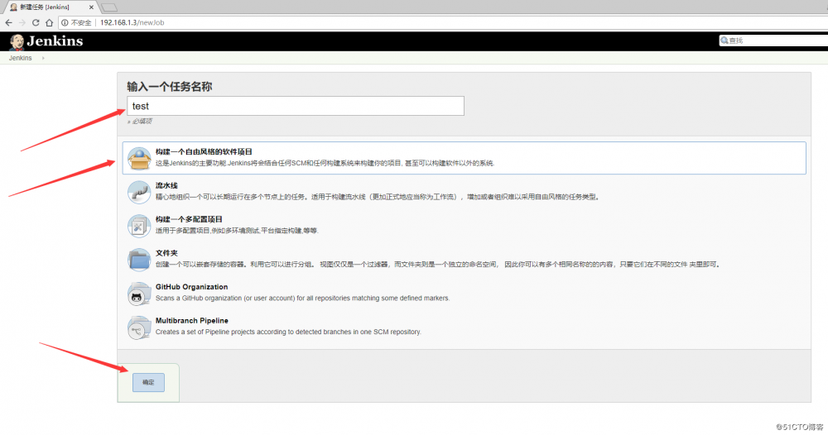Expand the Jenkins breadcrumb arrow
The height and width of the screenshot is (435, 828).
[x=43, y=58]
